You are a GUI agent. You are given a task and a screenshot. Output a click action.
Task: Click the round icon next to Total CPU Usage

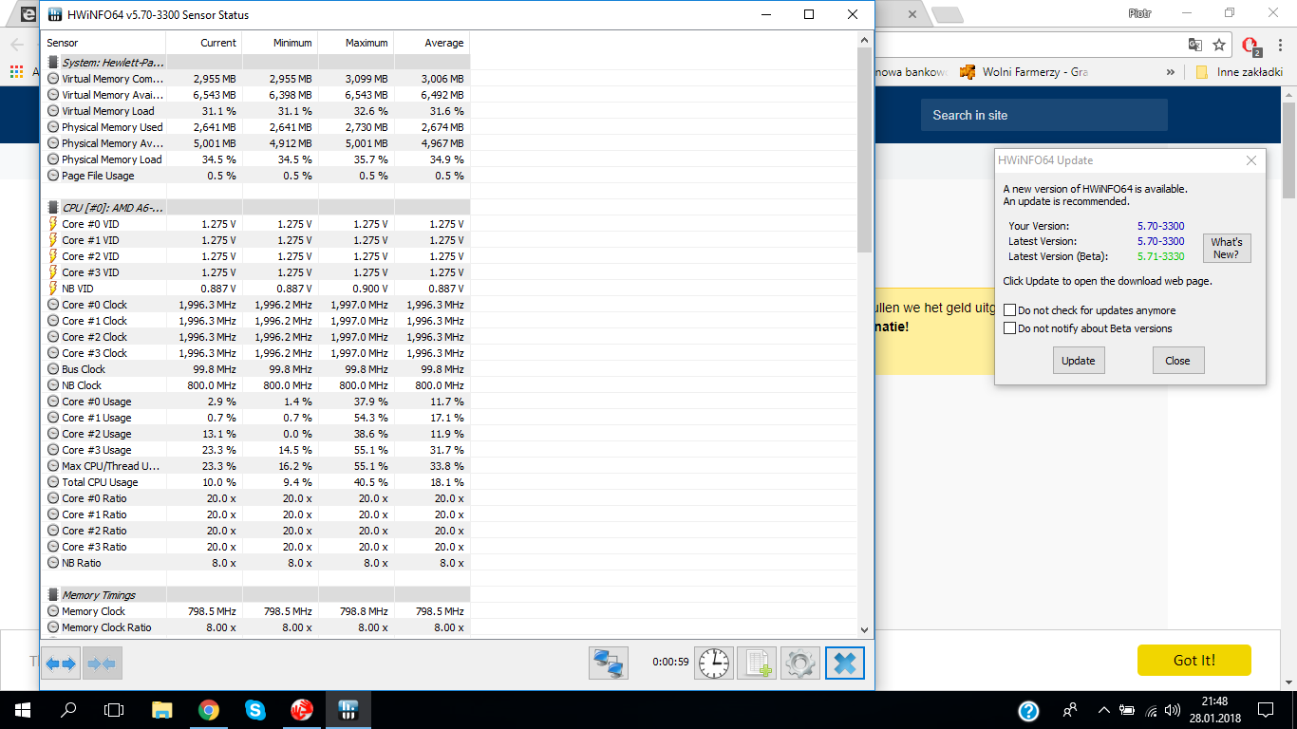coord(53,482)
